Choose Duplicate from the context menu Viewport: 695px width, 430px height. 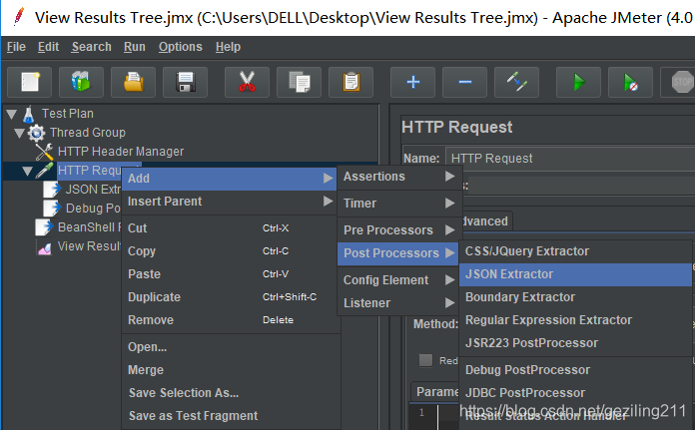[231, 297]
